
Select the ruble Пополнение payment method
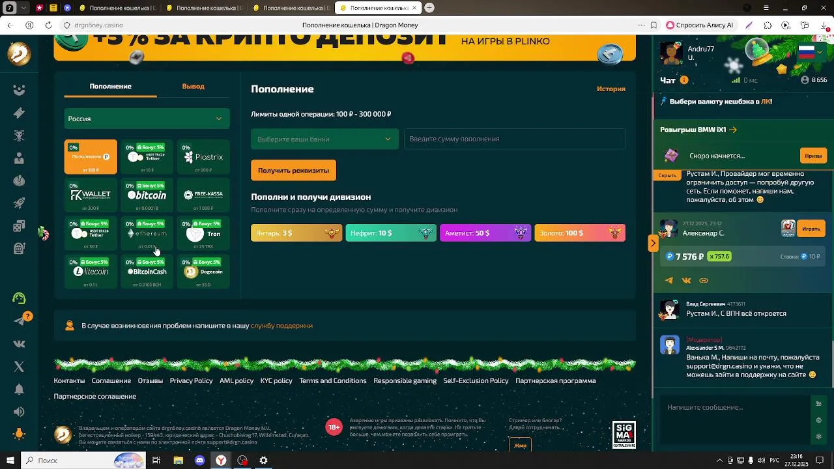91,157
